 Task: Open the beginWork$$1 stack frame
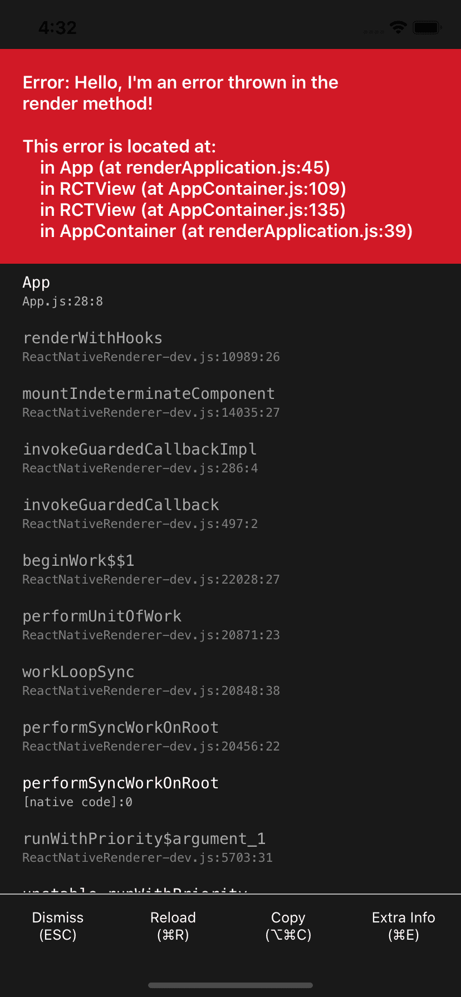pos(150,569)
